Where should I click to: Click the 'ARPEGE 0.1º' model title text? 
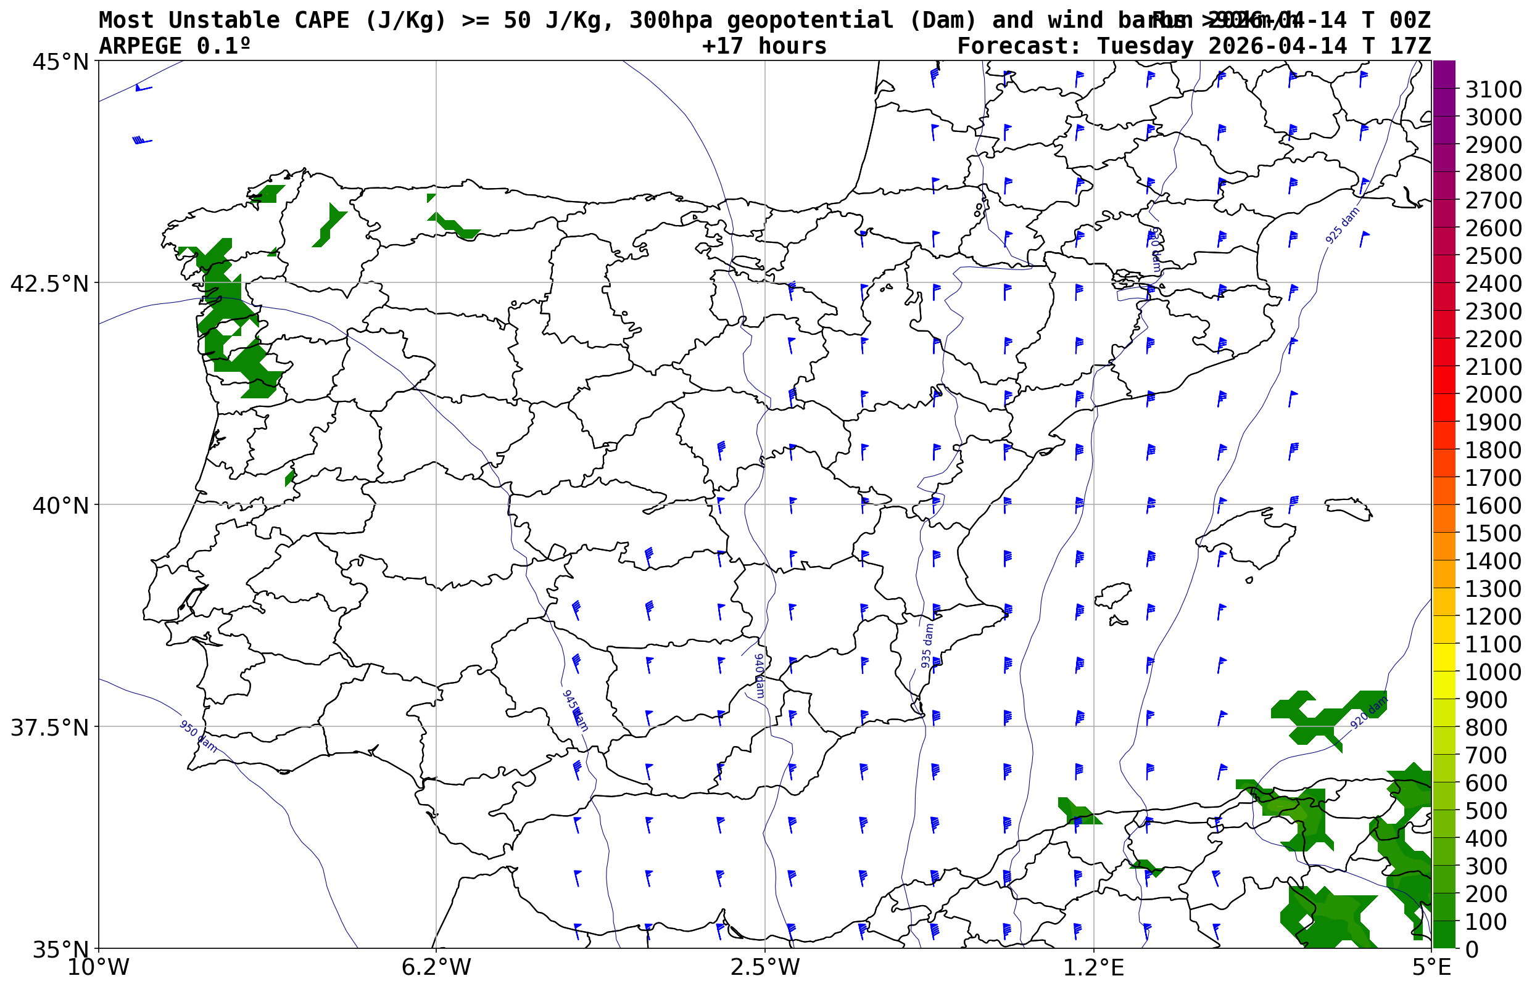tap(174, 46)
